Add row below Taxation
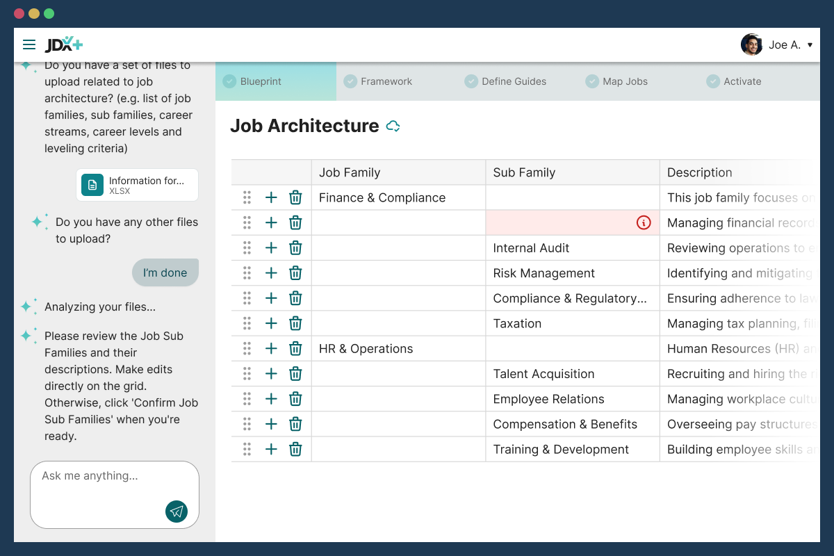The height and width of the screenshot is (556, 834). tap(271, 323)
